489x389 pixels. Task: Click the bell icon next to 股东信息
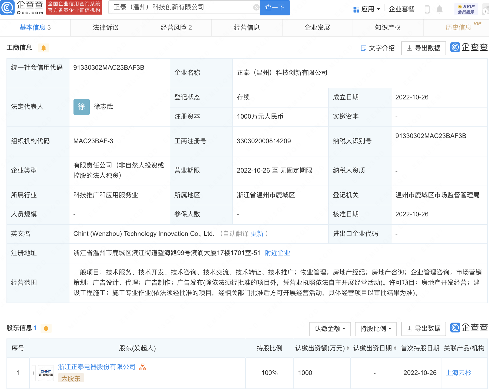coord(46,328)
